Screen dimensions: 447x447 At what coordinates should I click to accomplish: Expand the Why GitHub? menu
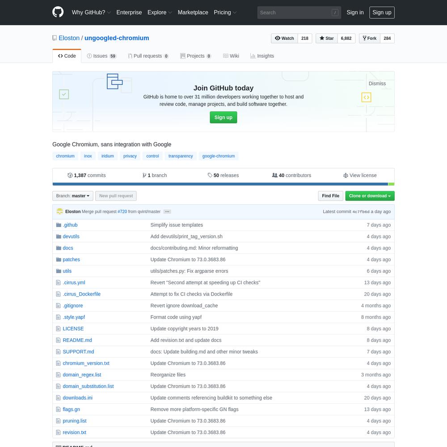point(91,12)
